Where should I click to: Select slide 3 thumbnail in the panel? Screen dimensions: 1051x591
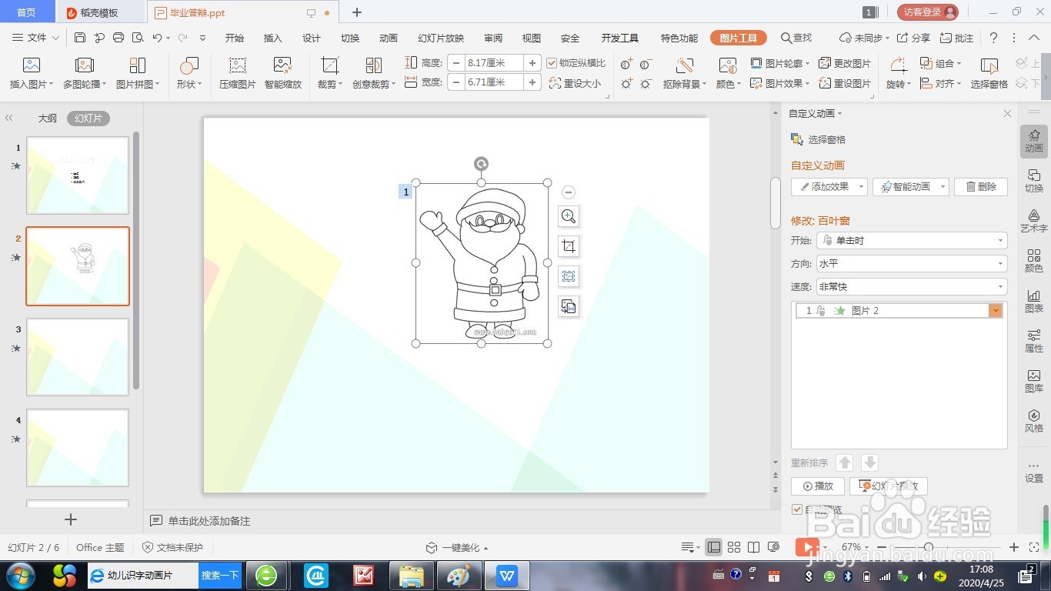[x=77, y=356]
